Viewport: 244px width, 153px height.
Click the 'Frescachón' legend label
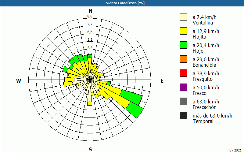[204, 107]
